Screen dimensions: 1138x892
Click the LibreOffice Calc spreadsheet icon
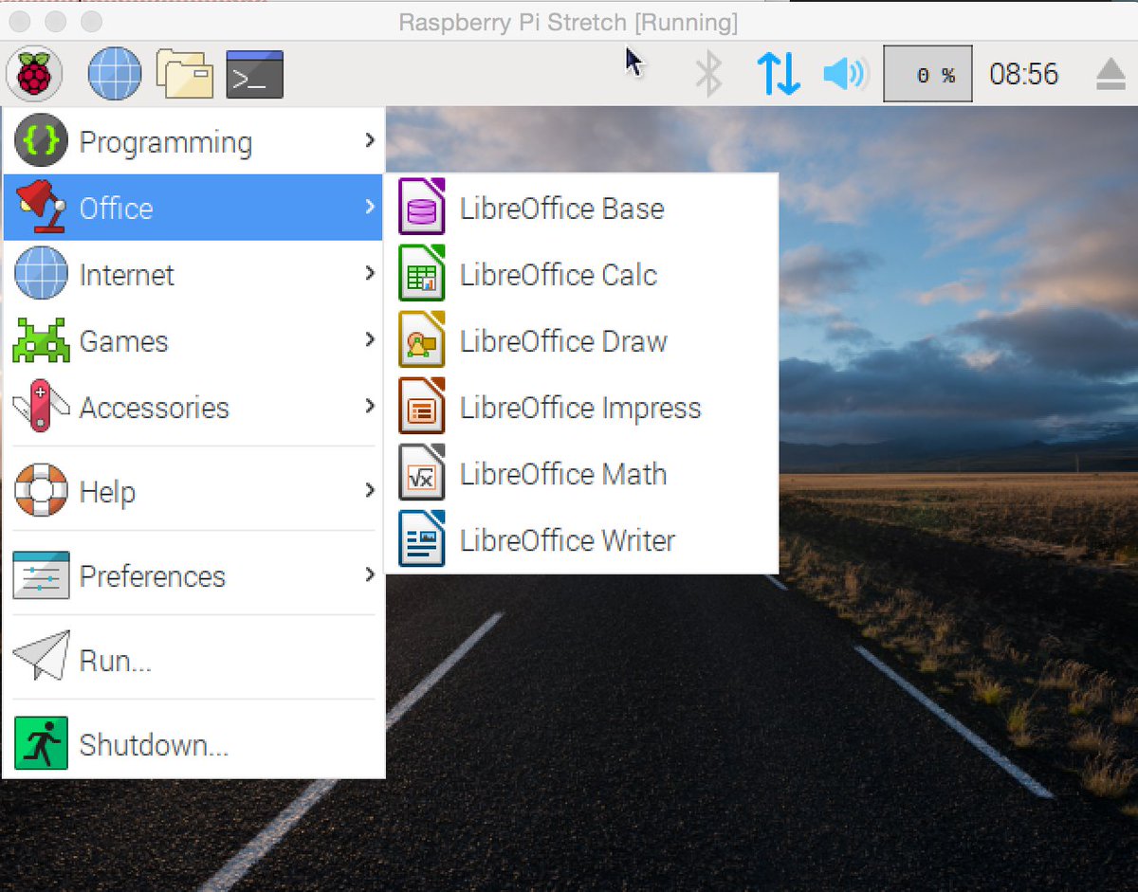(422, 273)
